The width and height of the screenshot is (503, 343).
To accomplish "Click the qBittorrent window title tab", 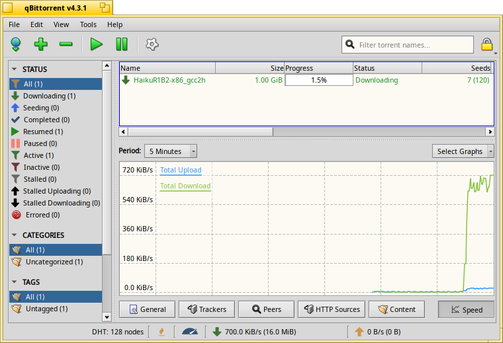I will coord(57,8).
